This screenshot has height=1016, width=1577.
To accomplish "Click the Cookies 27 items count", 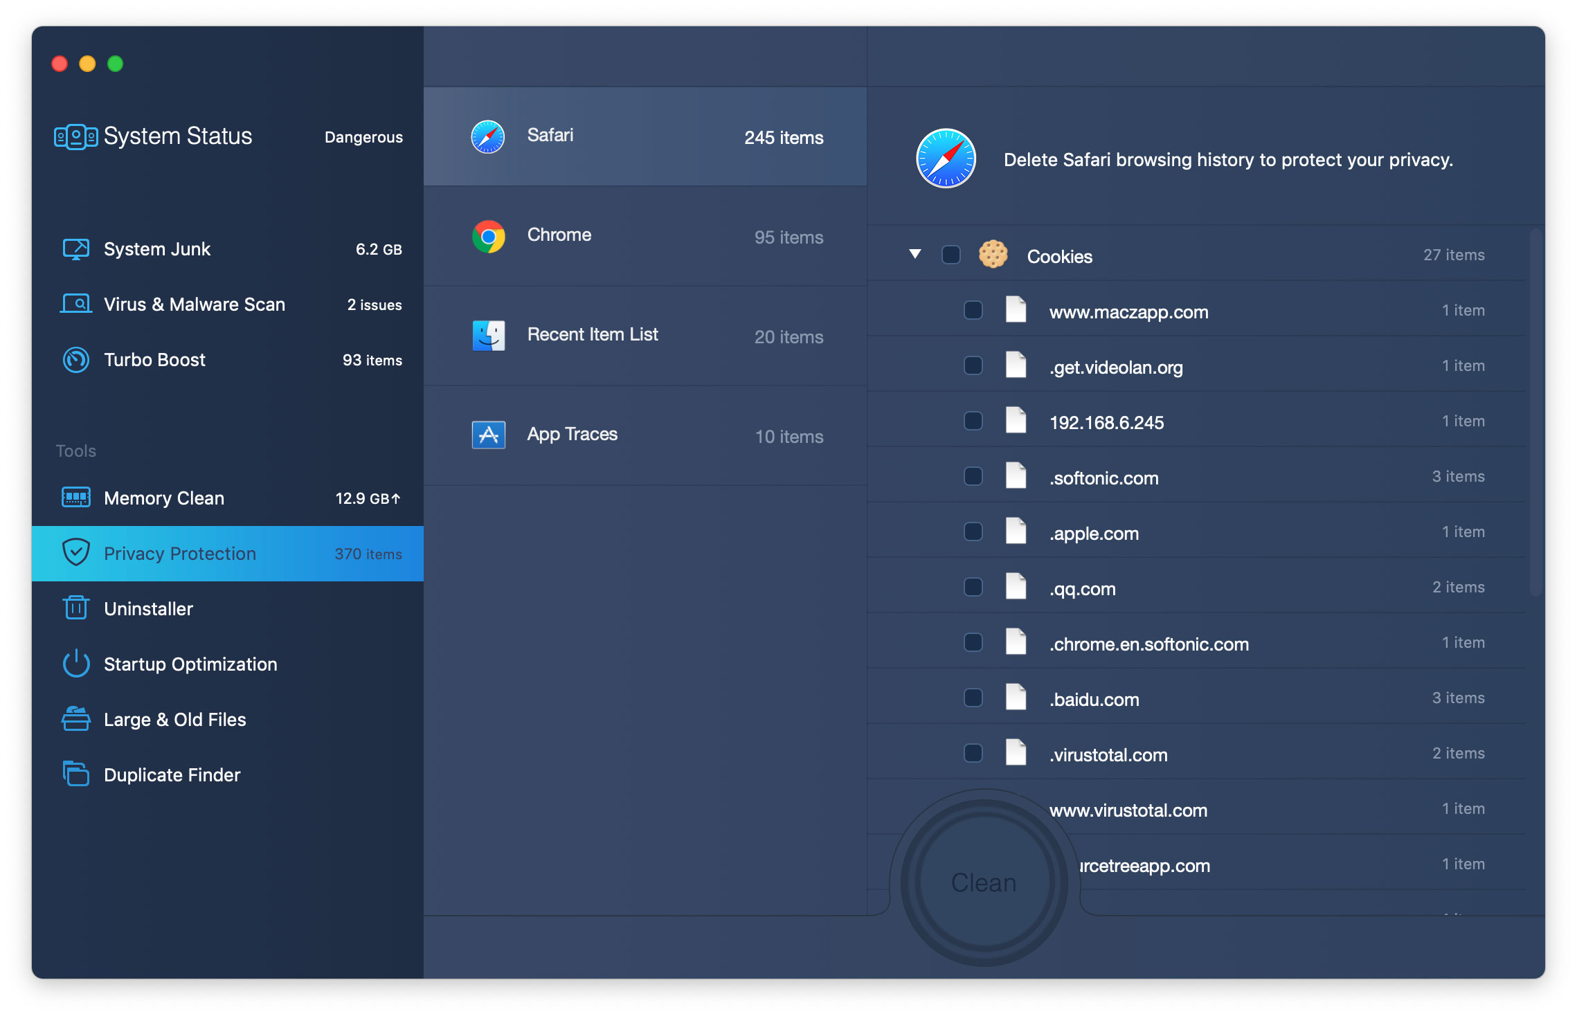I will [x=1454, y=255].
